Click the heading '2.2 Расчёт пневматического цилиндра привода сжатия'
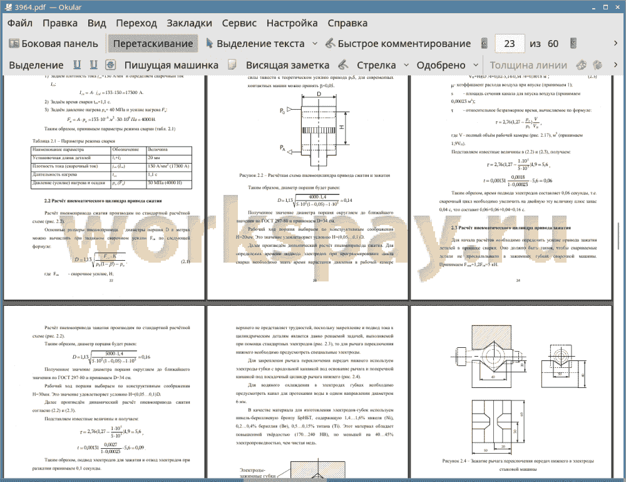 click(x=103, y=201)
